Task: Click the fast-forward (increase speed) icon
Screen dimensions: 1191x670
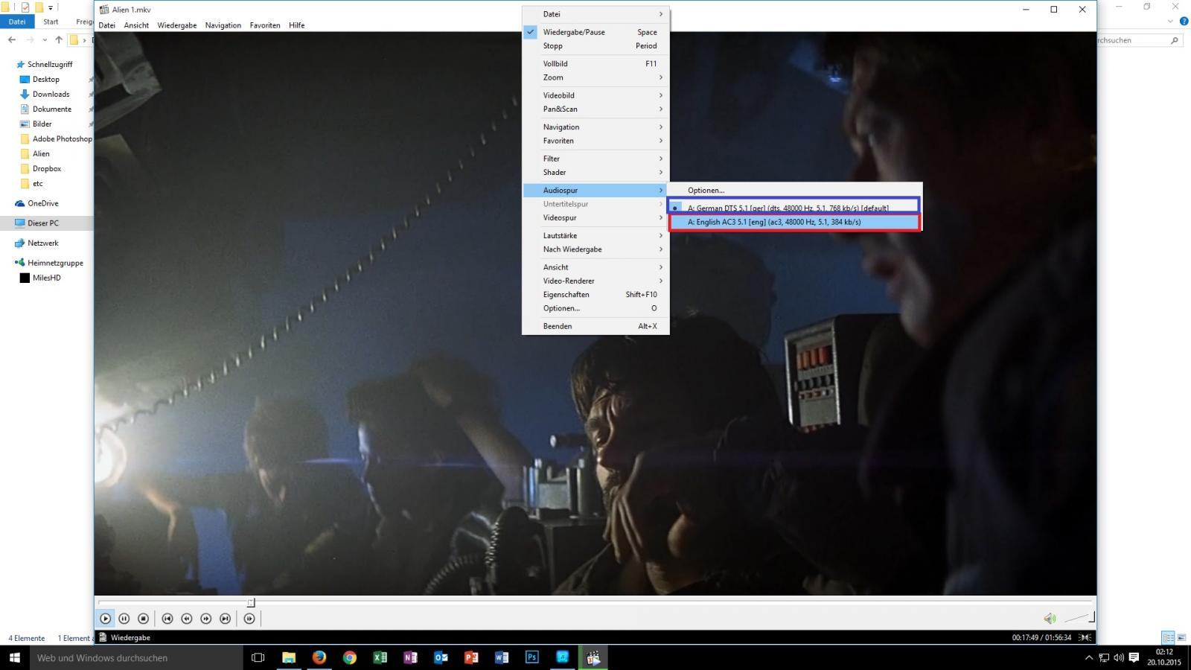Action: pyautogui.click(x=206, y=619)
